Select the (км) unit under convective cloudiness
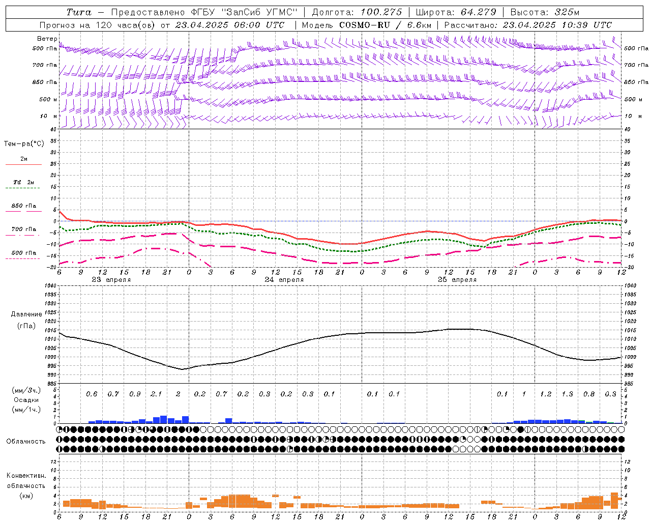 tap(26, 495)
